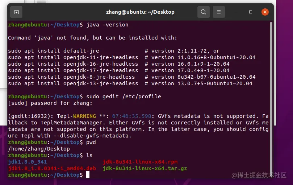The width and height of the screenshot is (293, 185).
Task: Click the jdk1.8.0_341 directory name
Action: pos(27,162)
